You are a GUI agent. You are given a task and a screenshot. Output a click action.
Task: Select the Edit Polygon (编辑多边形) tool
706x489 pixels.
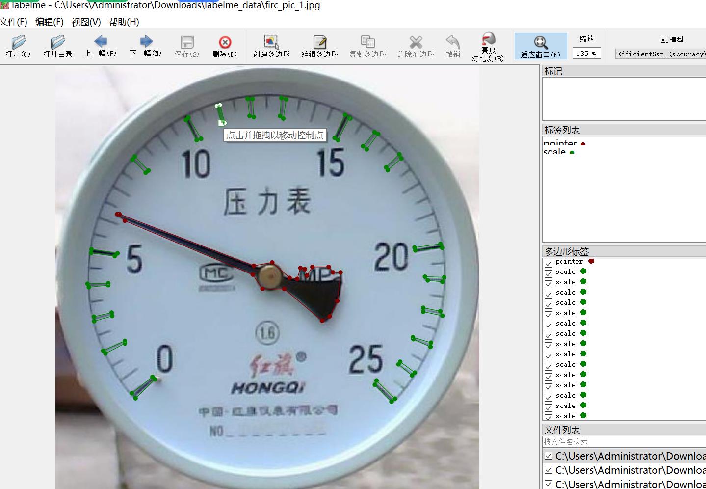coord(319,47)
